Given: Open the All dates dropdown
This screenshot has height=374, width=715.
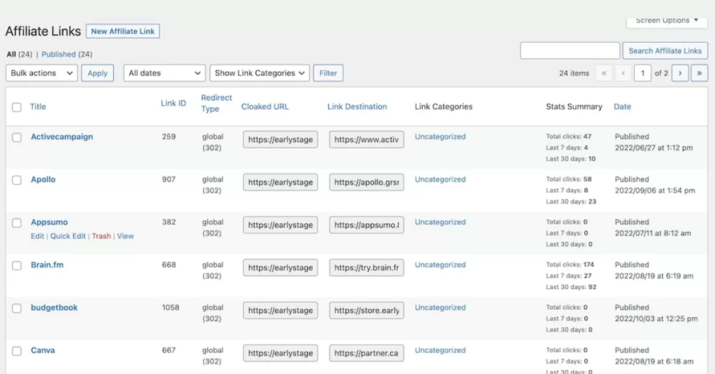Looking at the screenshot, I should pos(164,73).
